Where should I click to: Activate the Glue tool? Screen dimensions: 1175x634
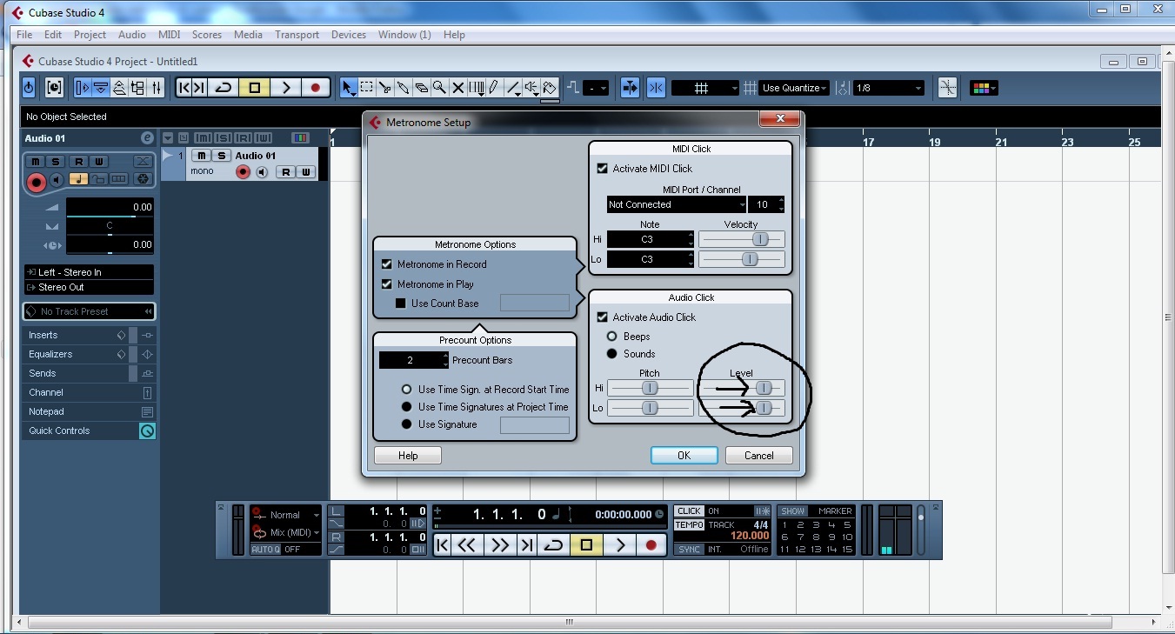tap(404, 87)
